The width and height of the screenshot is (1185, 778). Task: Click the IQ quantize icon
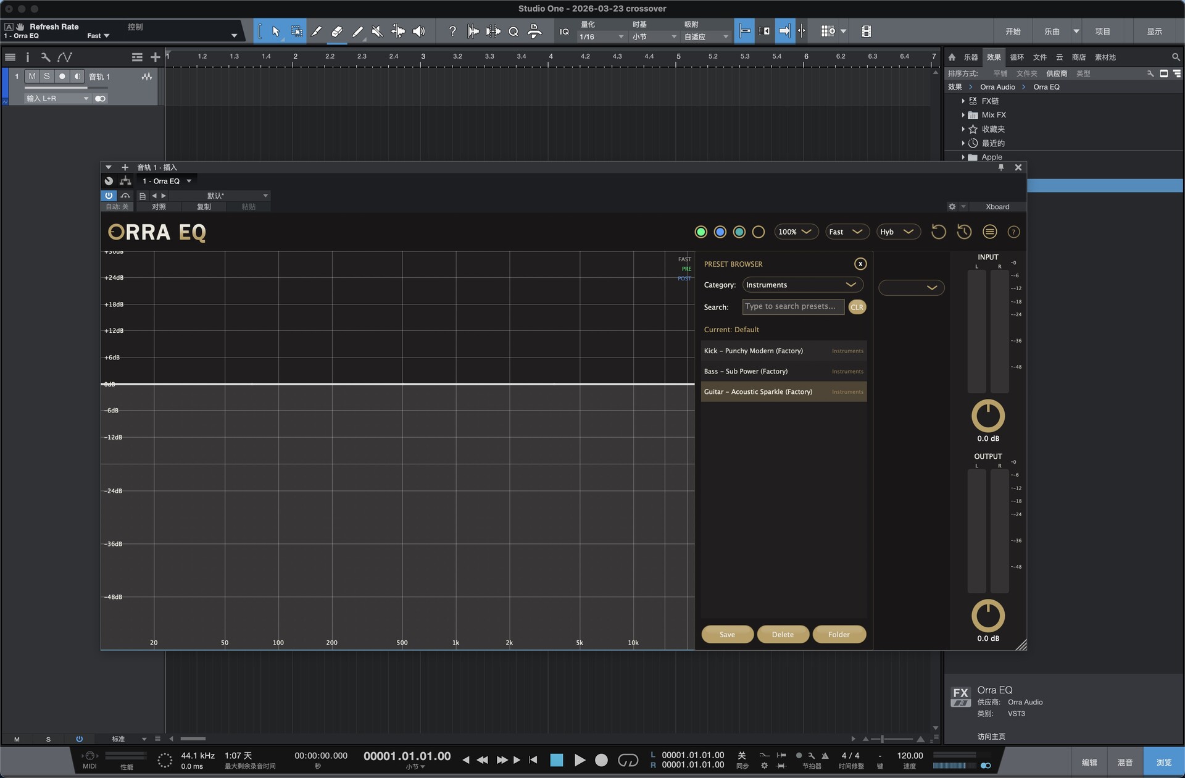point(564,31)
